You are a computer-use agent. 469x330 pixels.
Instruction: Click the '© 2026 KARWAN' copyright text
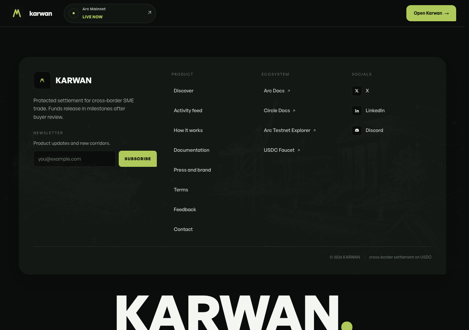[345, 257]
